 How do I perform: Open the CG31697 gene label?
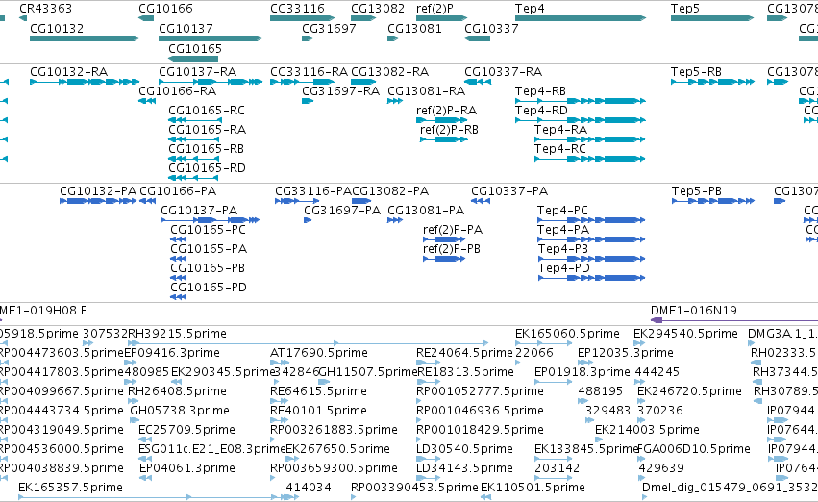point(329,28)
